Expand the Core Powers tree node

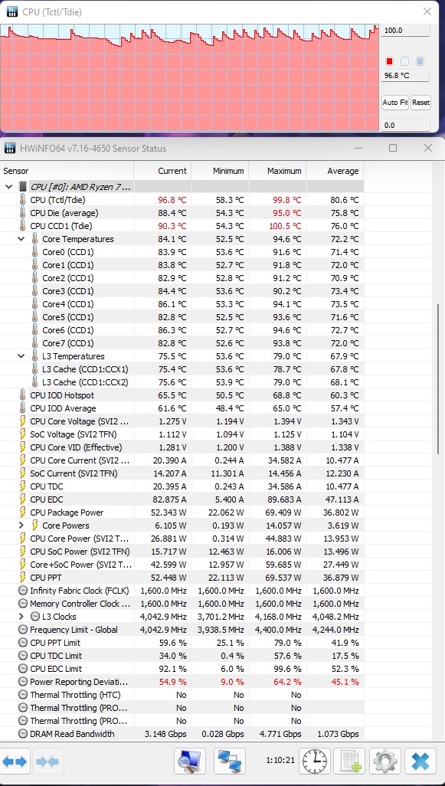tap(21, 526)
